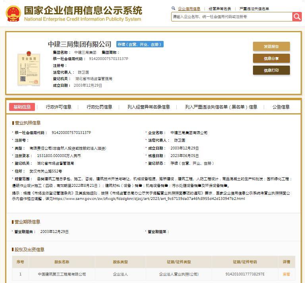Click registered capital 1531800.000000万人民币
Viewport: 305px width, 283px height.
(59, 156)
